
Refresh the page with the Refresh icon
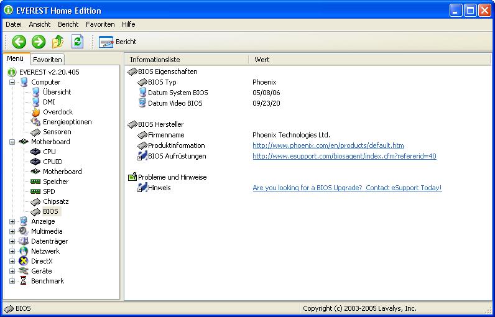coord(77,42)
